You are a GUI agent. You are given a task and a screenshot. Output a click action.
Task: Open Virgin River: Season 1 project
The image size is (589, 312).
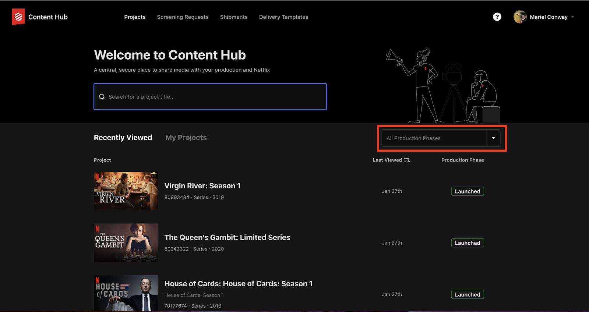202,186
